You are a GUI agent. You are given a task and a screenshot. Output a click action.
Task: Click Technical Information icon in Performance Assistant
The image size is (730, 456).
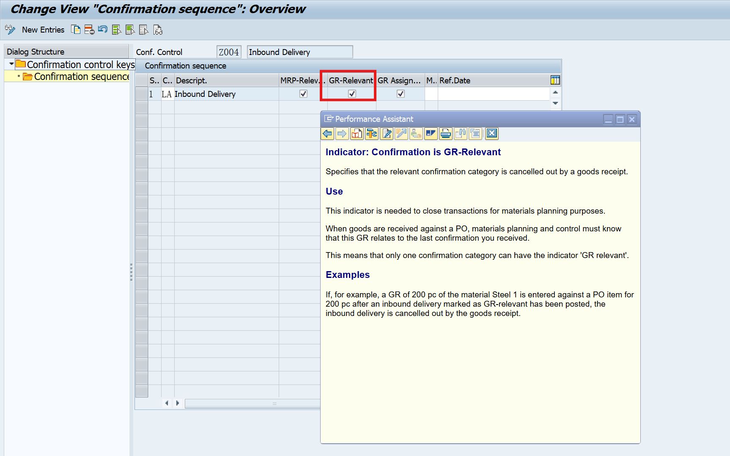click(x=372, y=134)
